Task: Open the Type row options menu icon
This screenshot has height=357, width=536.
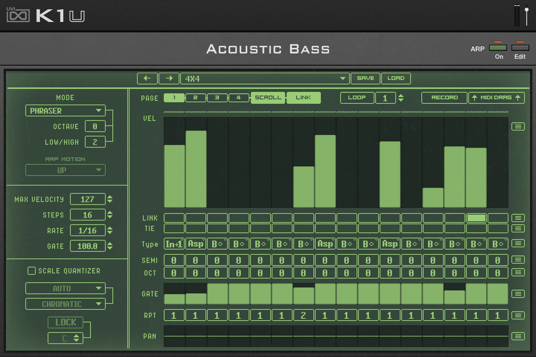Action: tap(518, 243)
